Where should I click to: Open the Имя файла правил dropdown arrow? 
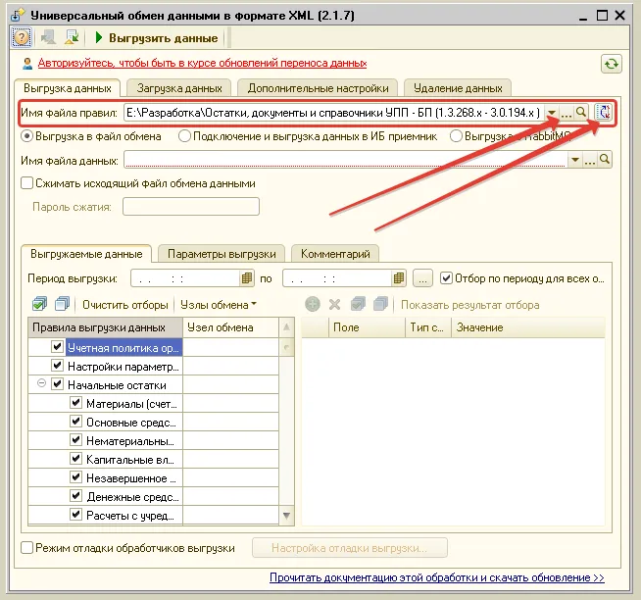click(553, 113)
